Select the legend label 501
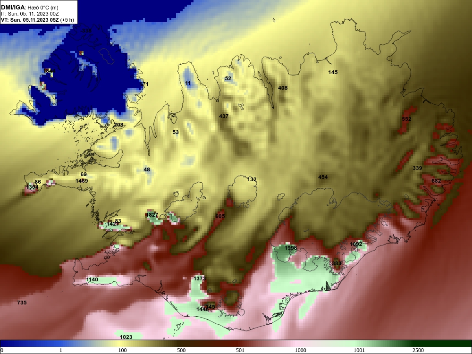This screenshot has width=472, height=354. [x=240, y=350]
